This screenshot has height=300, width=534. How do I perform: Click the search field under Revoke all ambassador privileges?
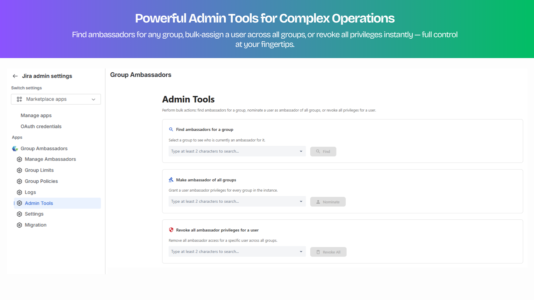234,251
